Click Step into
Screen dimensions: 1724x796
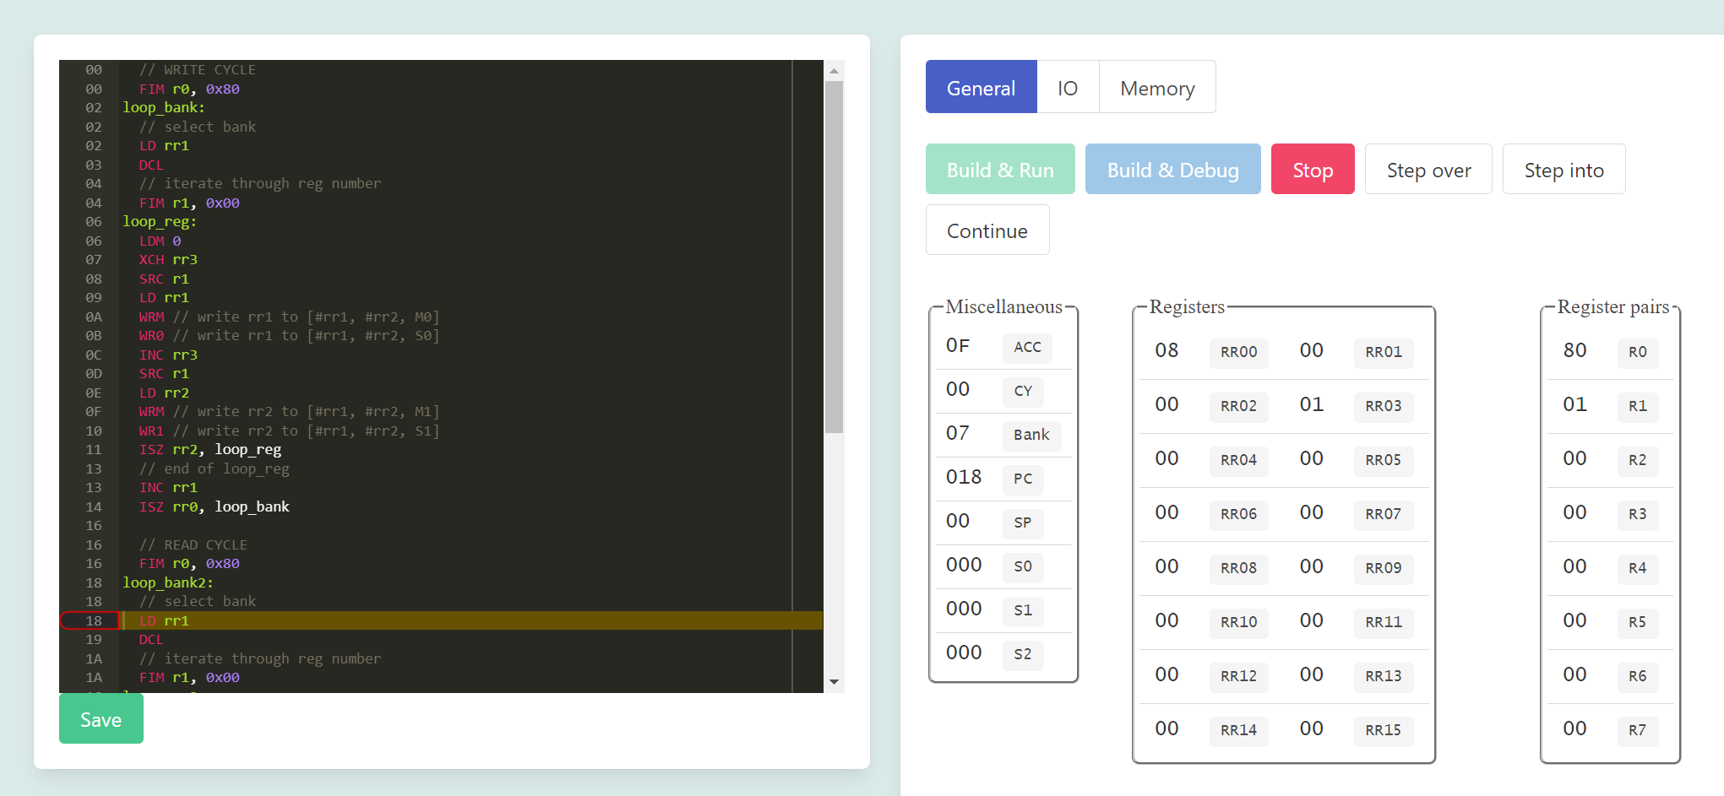click(x=1564, y=170)
